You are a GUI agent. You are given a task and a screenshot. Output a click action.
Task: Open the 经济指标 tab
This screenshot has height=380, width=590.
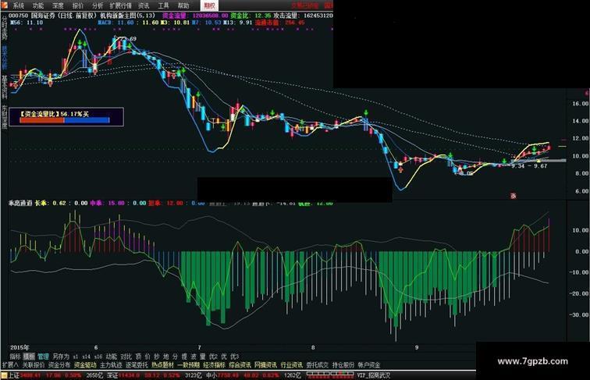pyautogui.click(x=214, y=365)
